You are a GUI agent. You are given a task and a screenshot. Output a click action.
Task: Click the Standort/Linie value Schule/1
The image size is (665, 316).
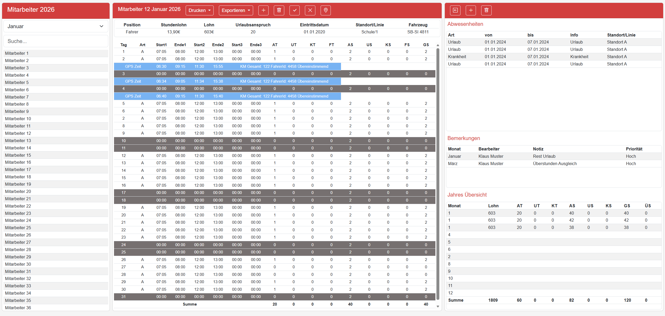click(370, 32)
